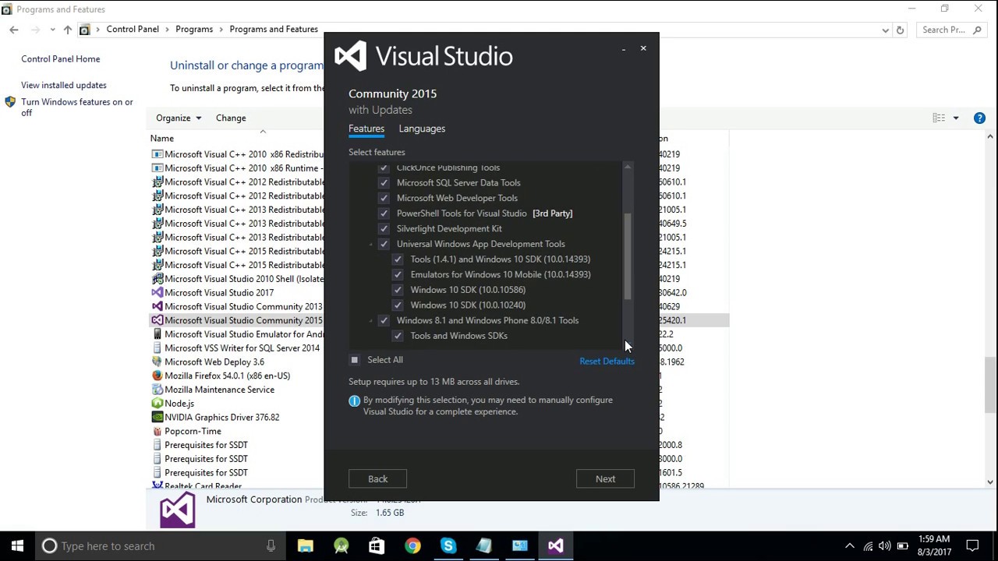998x561 pixels.
Task: Toggle the Select All checkbox
Action: [355, 360]
